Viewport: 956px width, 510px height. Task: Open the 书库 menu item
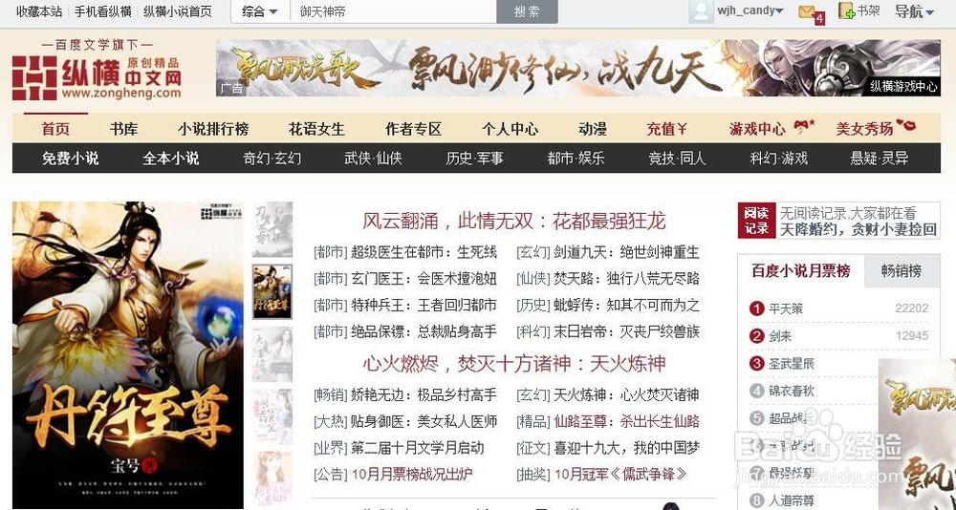pos(123,129)
